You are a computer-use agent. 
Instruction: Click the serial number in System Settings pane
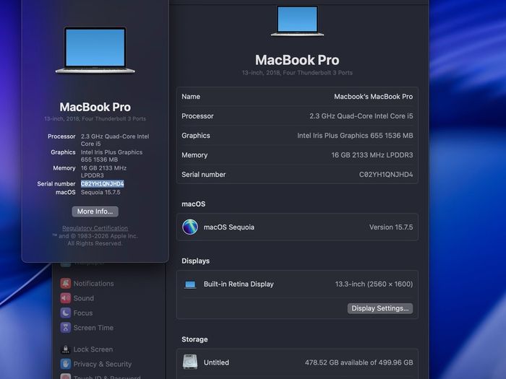pyautogui.click(x=386, y=175)
